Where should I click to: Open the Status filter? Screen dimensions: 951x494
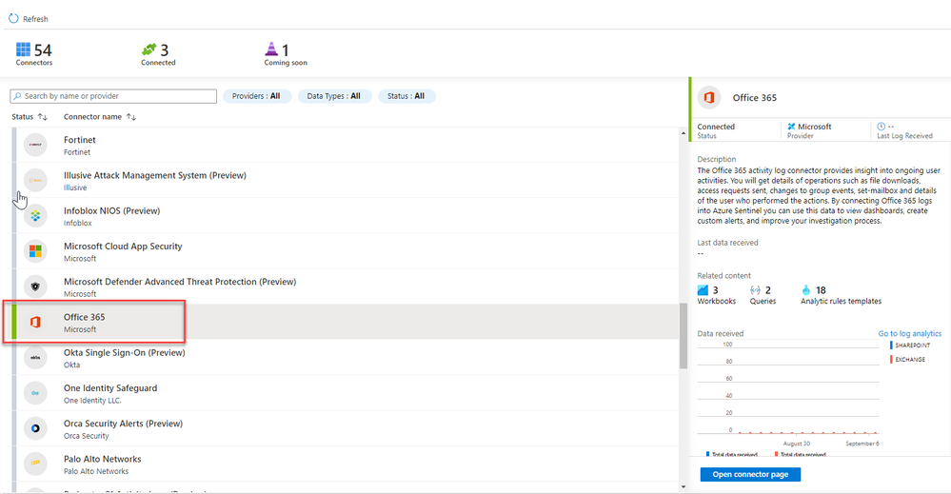click(x=406, y=96)
